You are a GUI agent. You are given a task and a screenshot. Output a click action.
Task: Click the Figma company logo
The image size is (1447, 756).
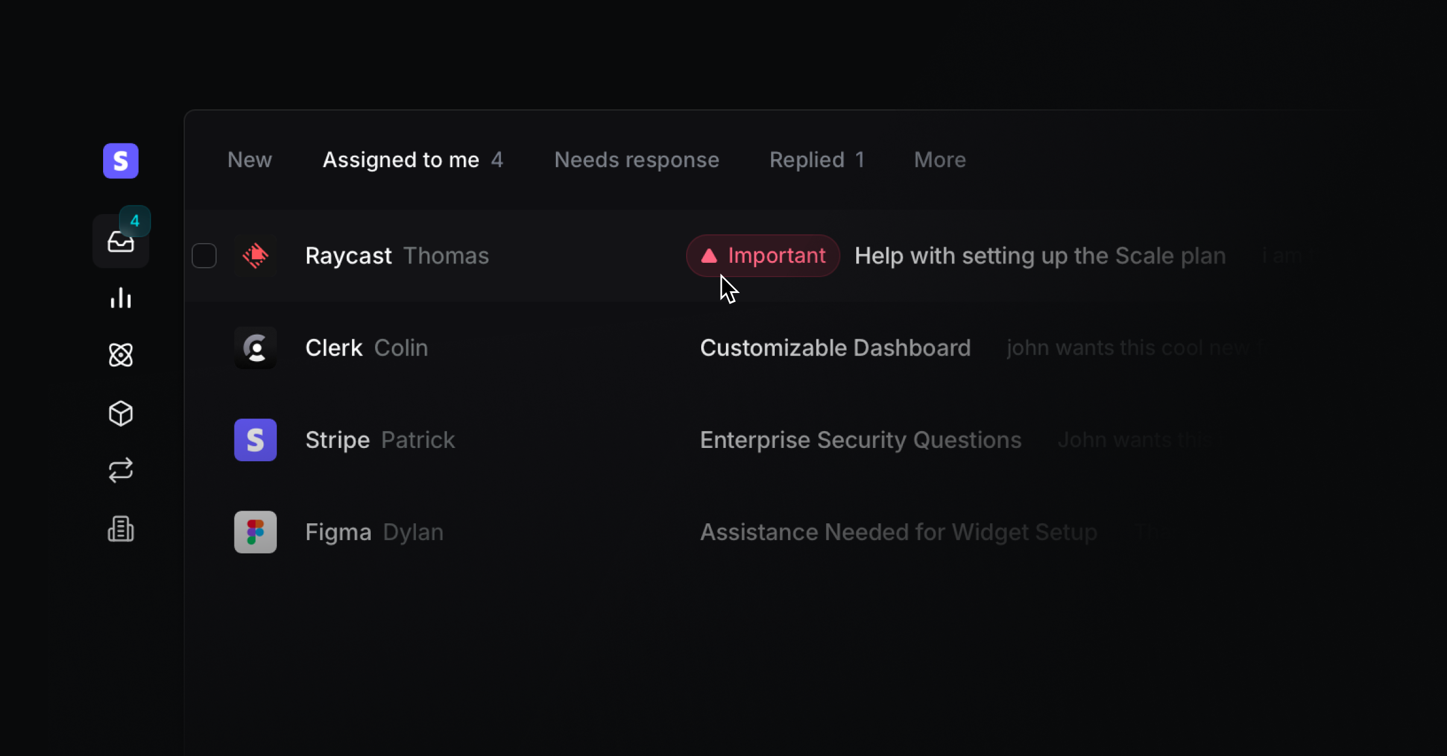tap(256, 532)
